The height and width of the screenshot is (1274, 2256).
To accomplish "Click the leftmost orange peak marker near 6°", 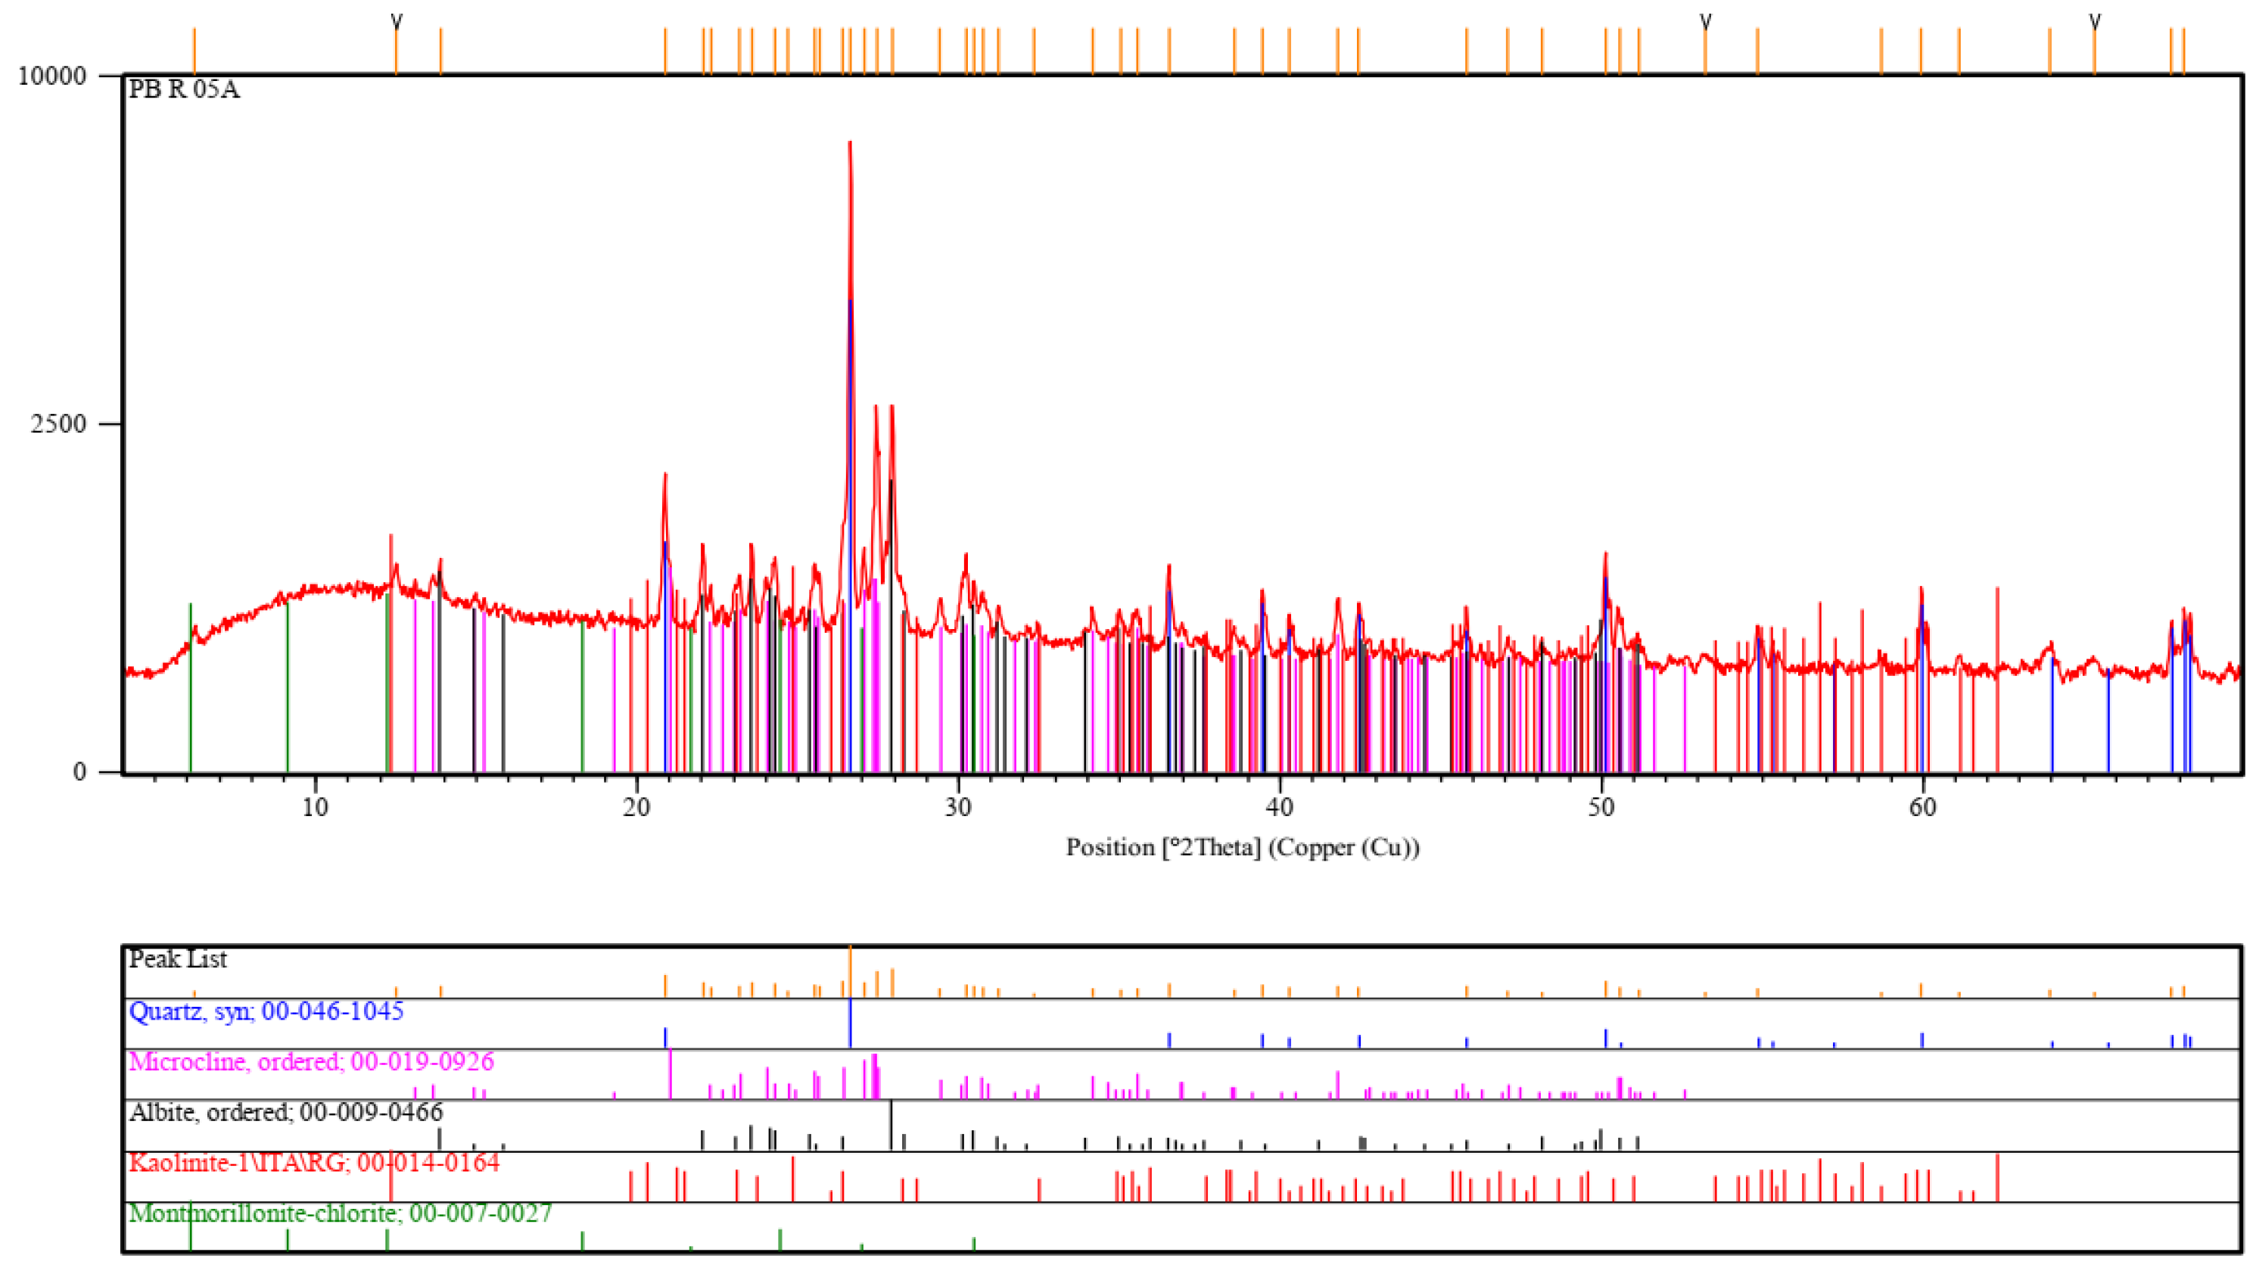I will click(194, 51).
